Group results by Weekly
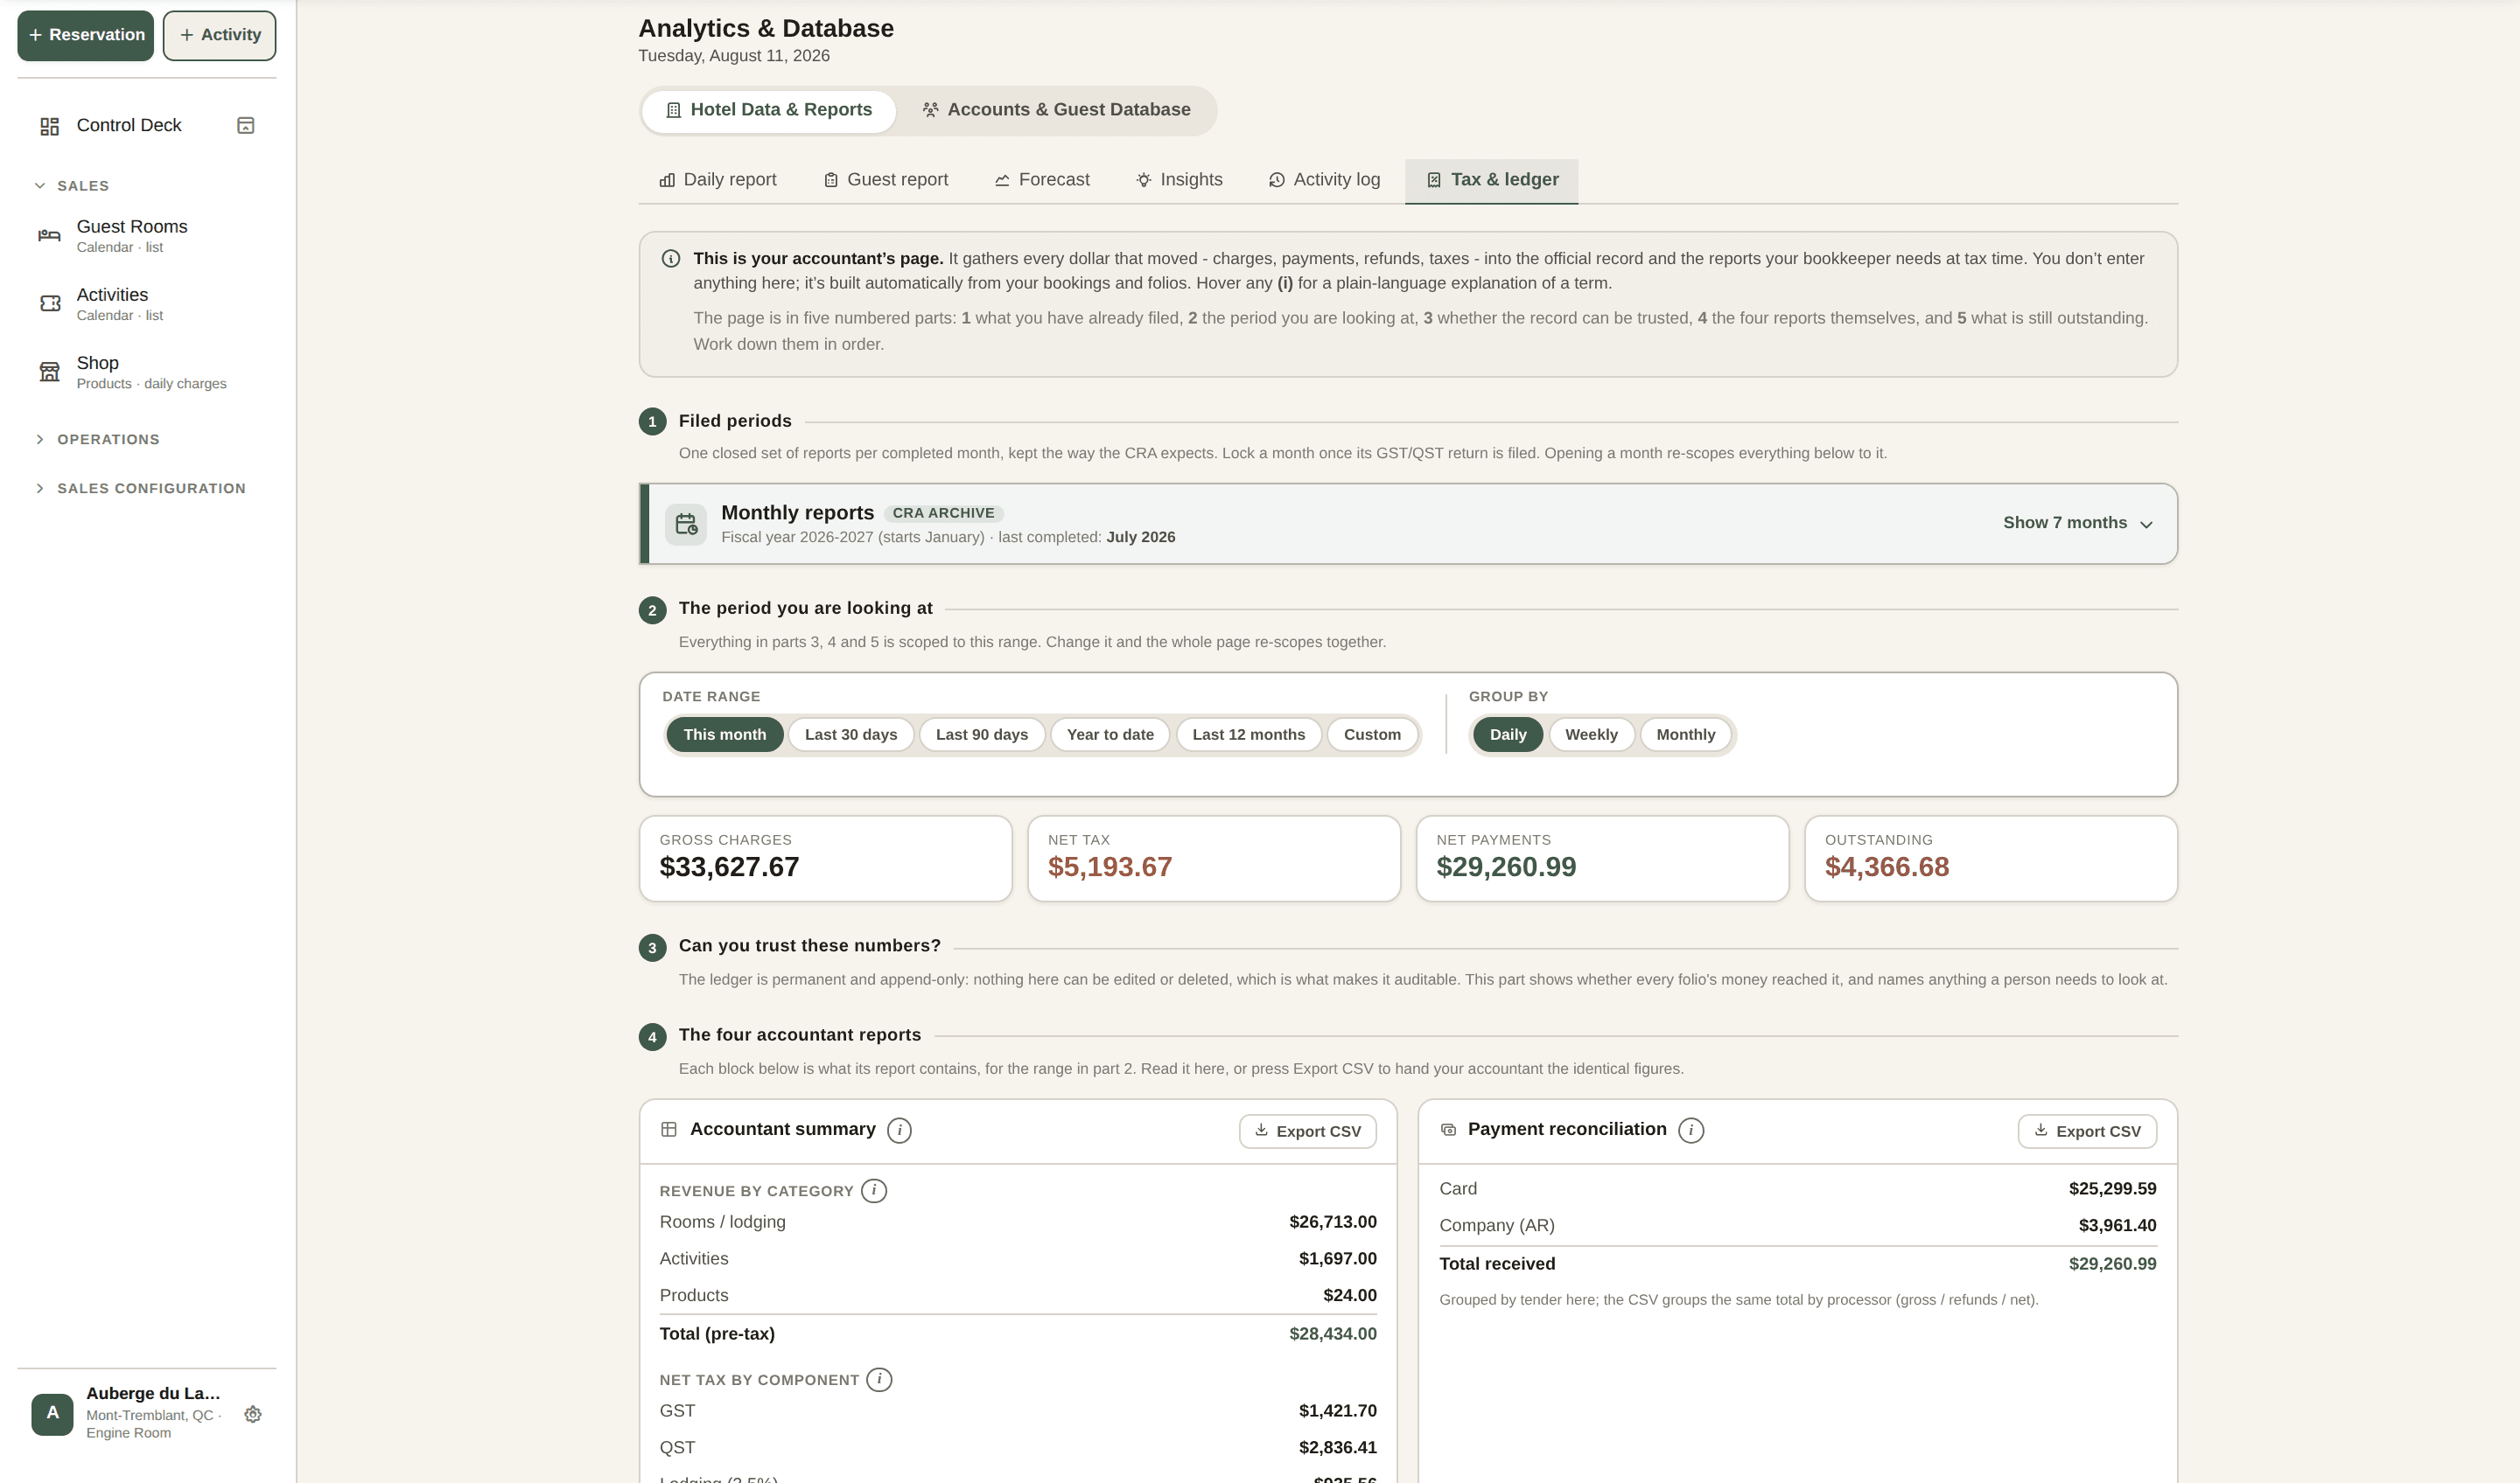 1591,735
